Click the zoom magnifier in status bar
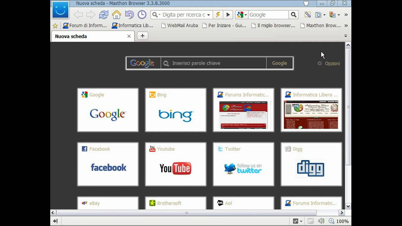The image size is (402, 226). (331, 221)
